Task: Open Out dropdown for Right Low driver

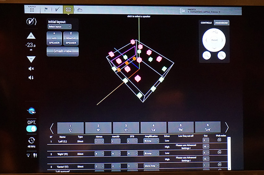Action: (x=206, y=153)
